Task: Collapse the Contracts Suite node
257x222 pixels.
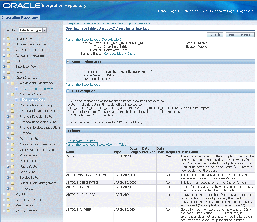Action: (8, 94)
